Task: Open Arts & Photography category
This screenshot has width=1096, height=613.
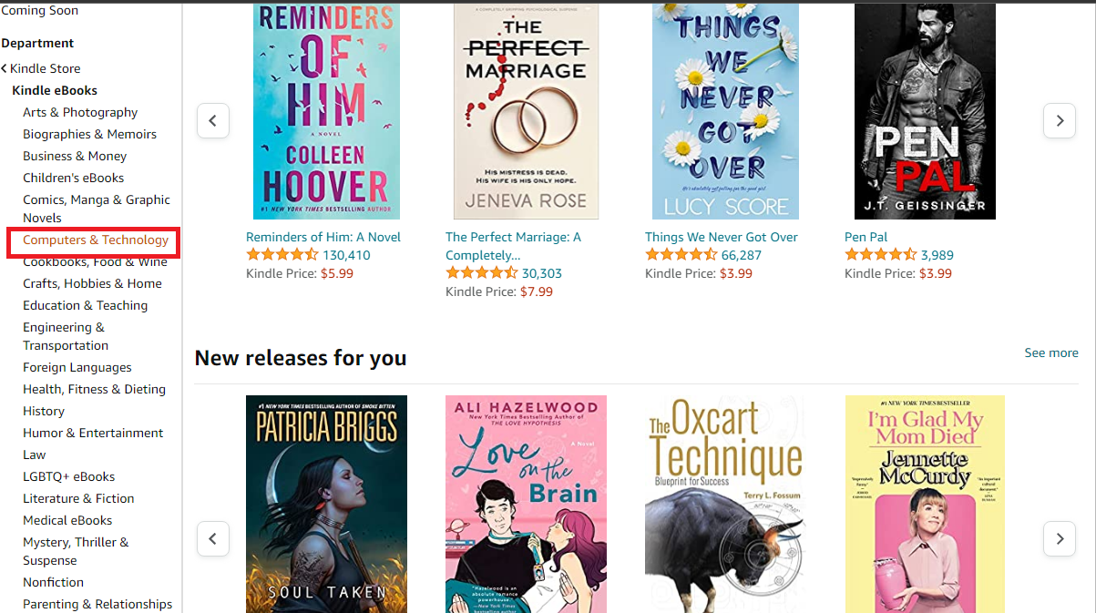Action: pos(80,112)
